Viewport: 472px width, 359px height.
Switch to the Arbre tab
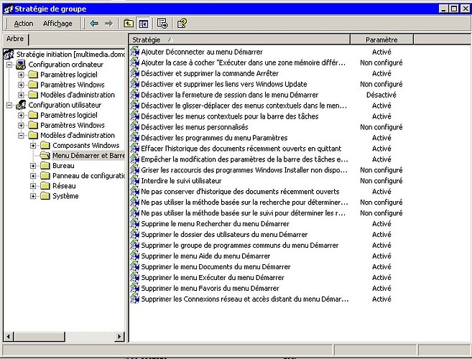pyautogui.click(x=14, y=39)
